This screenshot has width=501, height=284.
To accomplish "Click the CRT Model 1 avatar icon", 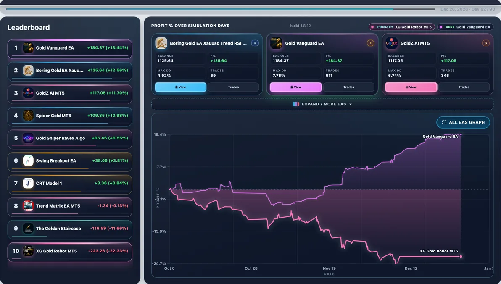I will [28, 183].
